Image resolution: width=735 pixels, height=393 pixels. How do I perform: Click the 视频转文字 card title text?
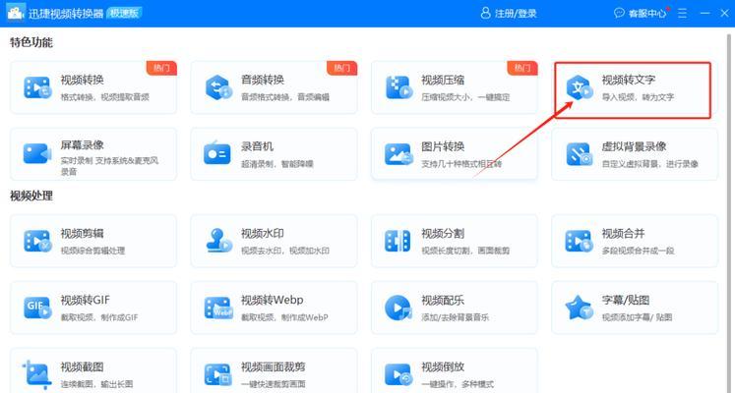(629, 80)
